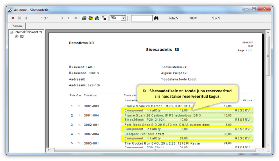279x161 pixels.
Task: Stop loading the report
Action: (x=76, y=18)
